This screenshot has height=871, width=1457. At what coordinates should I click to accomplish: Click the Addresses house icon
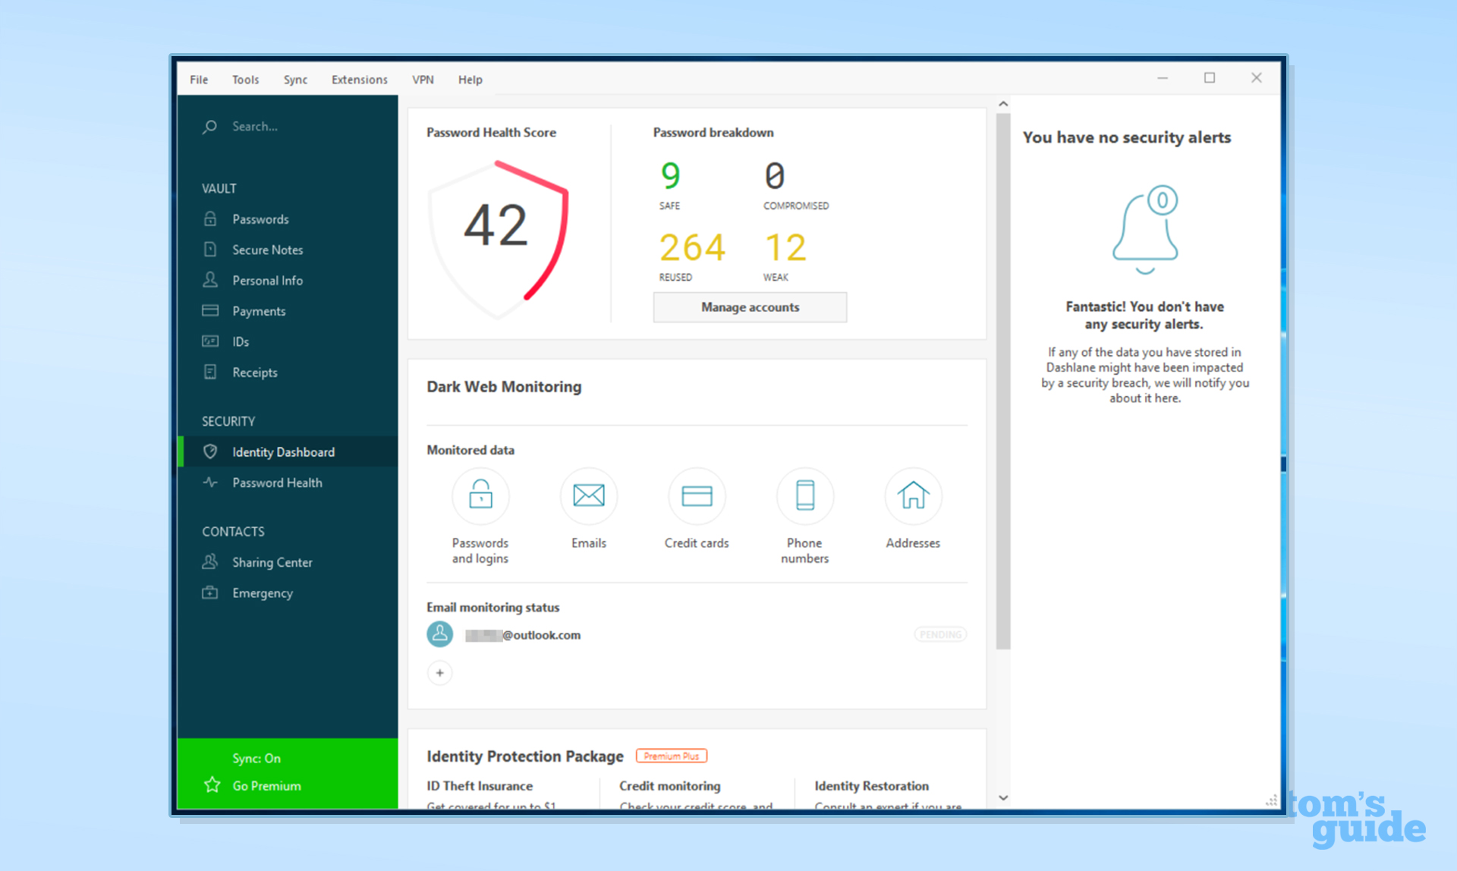[x=913, y=495]
